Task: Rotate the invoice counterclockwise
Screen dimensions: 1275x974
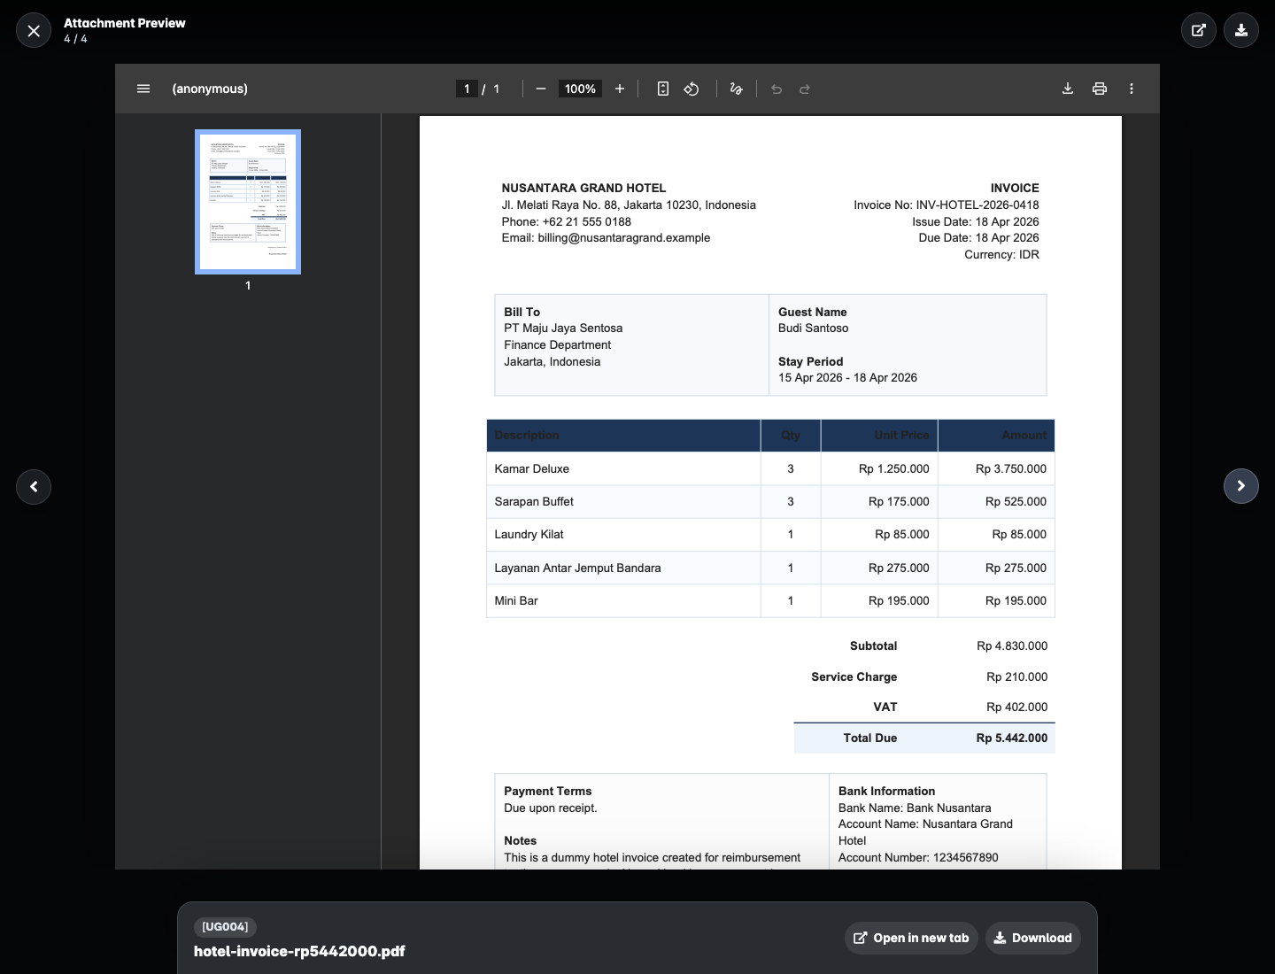Action: [692, 89]
